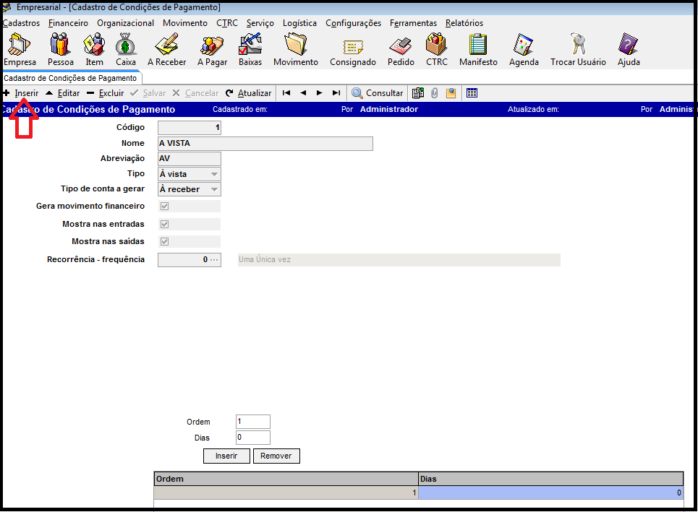Toggle Mostra nas saídas checkbox
Image resolution: width=698 pixels, height=512 pixels.
(x=164, y=242)
